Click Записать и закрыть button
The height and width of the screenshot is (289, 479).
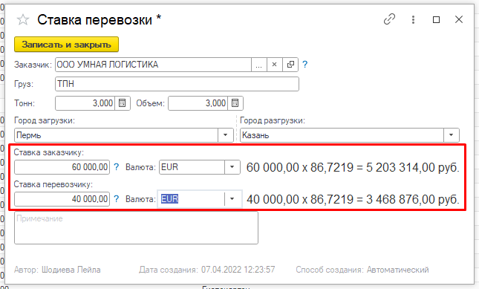tap(66, 45)
